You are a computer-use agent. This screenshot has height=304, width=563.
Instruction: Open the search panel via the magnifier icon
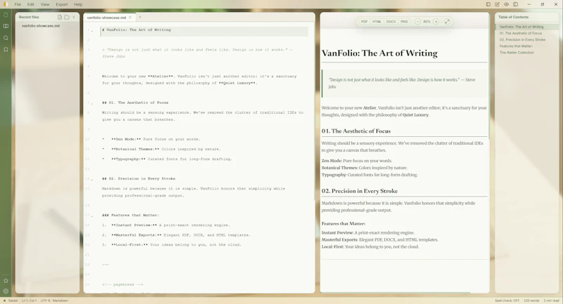coord(6,38)
